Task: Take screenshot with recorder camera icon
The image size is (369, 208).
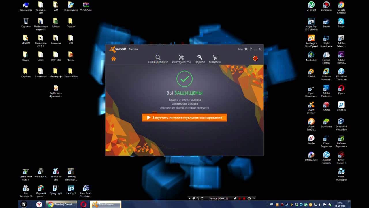Action: (x=249, y=198)
